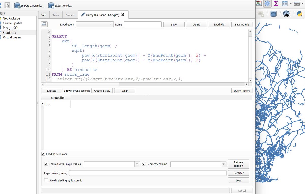
Task: Click the Clear button
Action: (x=125, y=91)
